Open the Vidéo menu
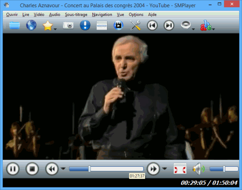The width and height of the screenshot is (242, 190). (x=39, y=15)
